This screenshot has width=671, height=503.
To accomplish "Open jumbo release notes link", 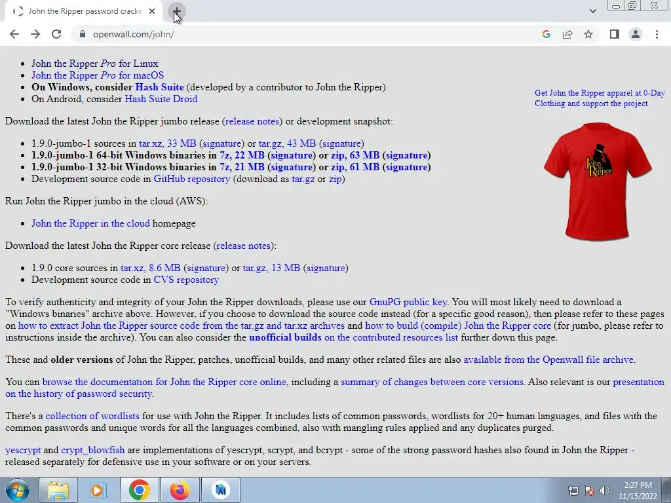I will pos(252,121).
